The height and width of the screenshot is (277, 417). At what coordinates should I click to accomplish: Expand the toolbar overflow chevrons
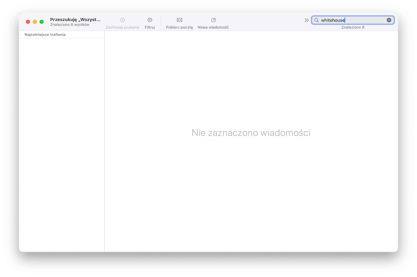tap(307, 20)
